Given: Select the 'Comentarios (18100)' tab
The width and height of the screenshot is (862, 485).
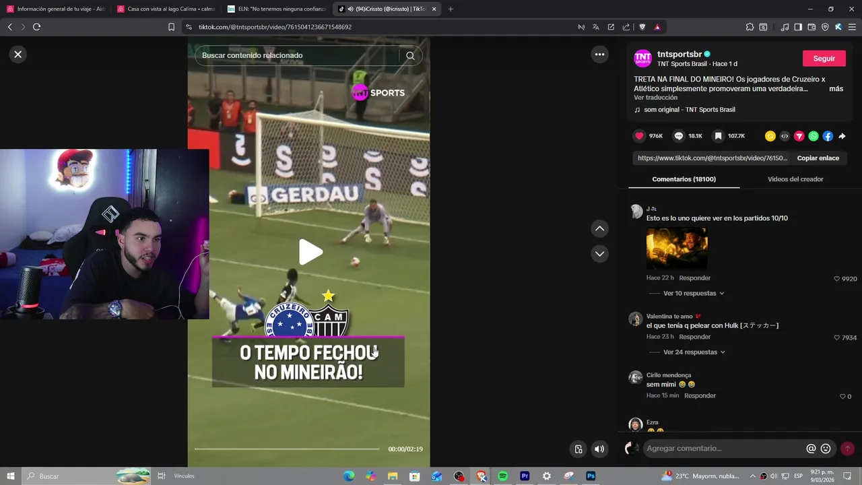Looking at the screenshot, I should point(684,179).
